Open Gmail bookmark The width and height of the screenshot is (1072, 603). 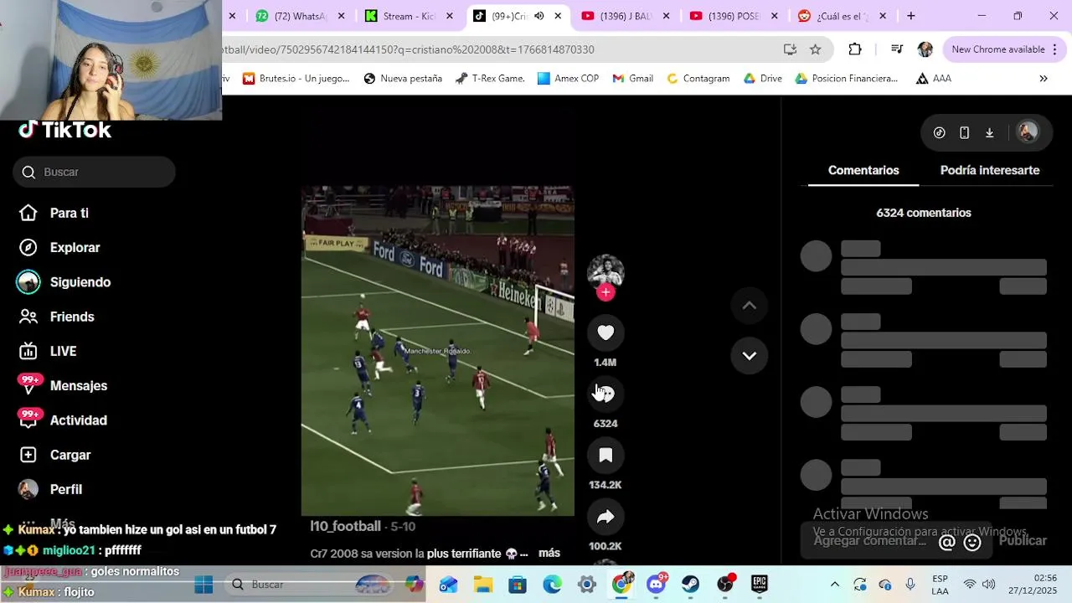pos(632,79)
